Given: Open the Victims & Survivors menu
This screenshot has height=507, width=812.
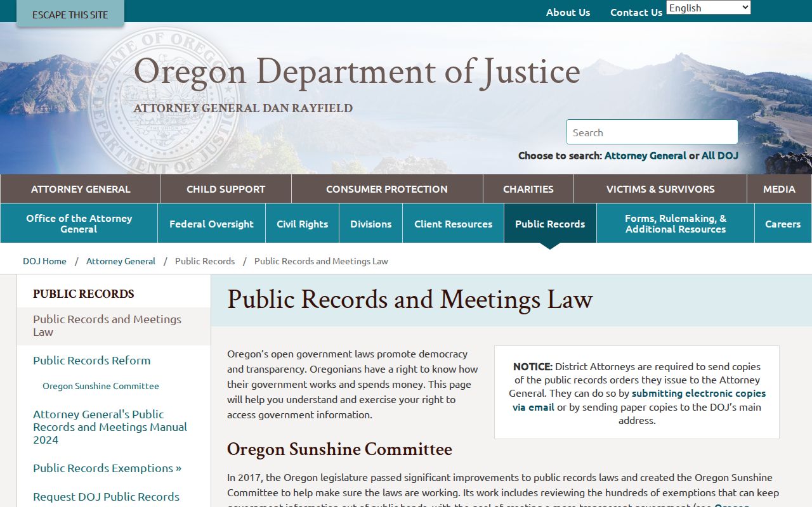Looking at the screenshot, I should (x=660, y=189).
